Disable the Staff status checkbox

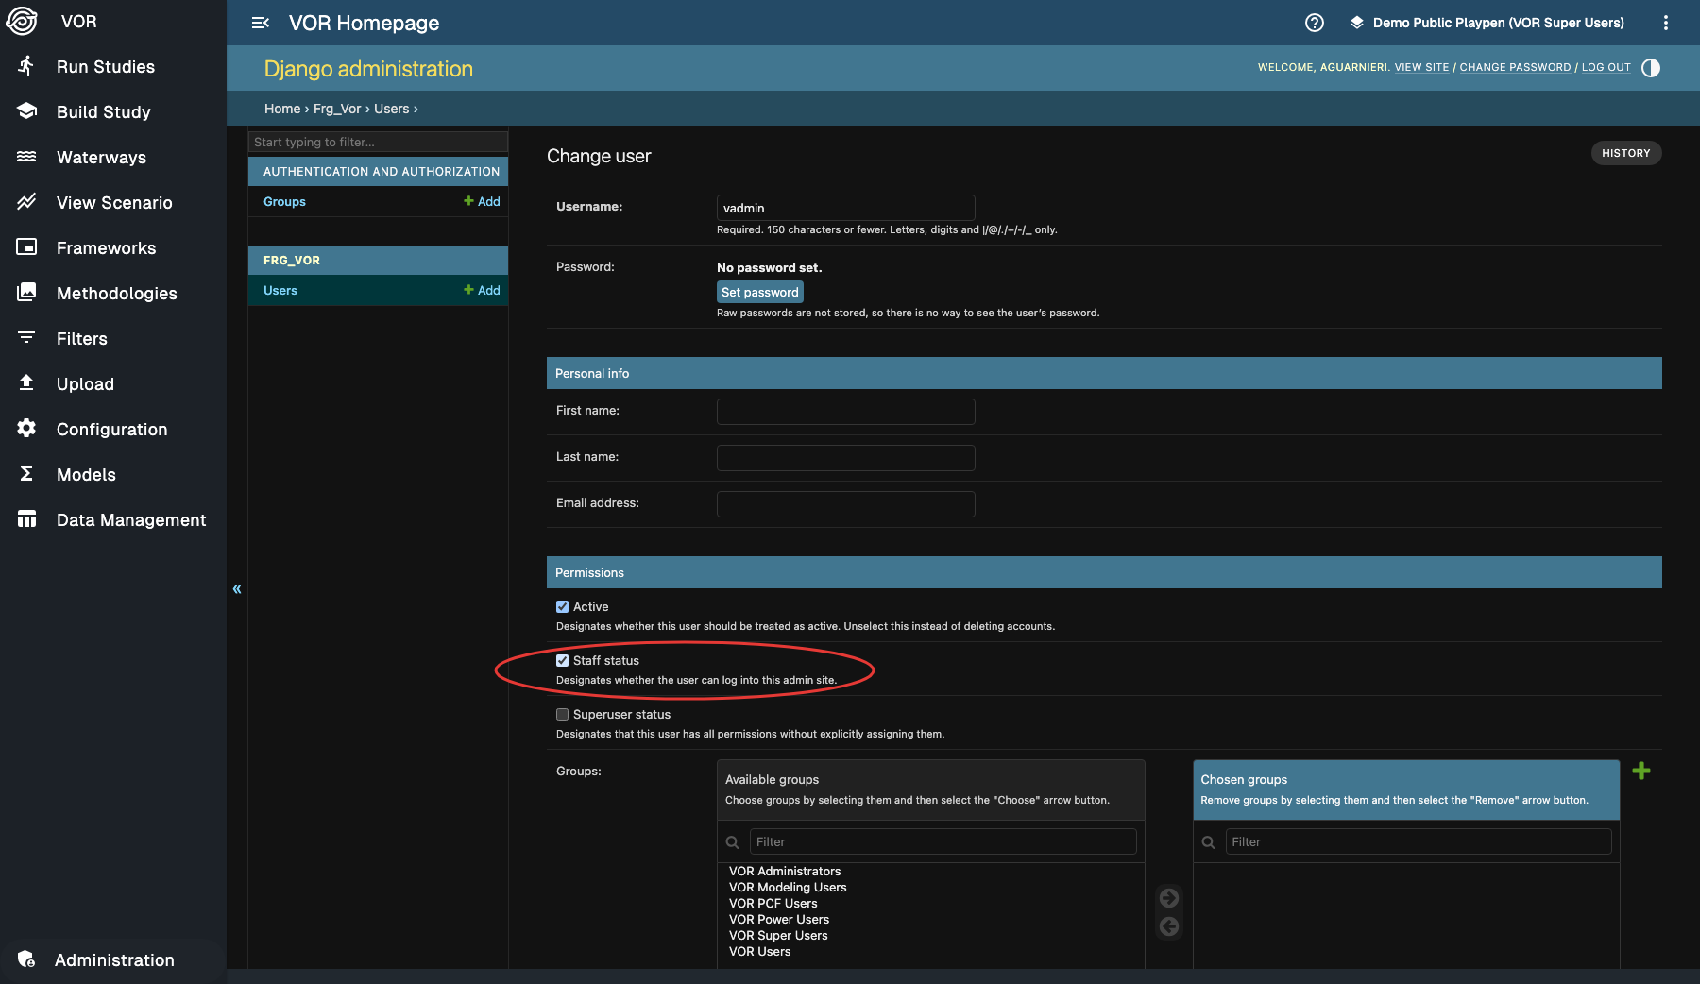[x=563, y=661]
